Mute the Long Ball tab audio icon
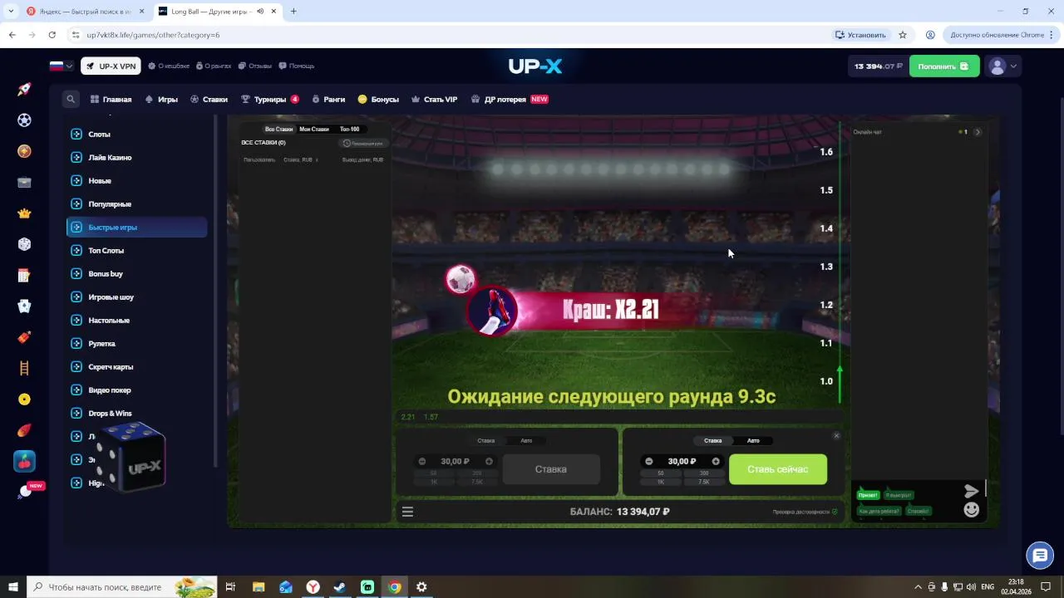The image size is (1064, 598). tap(260, 12)
